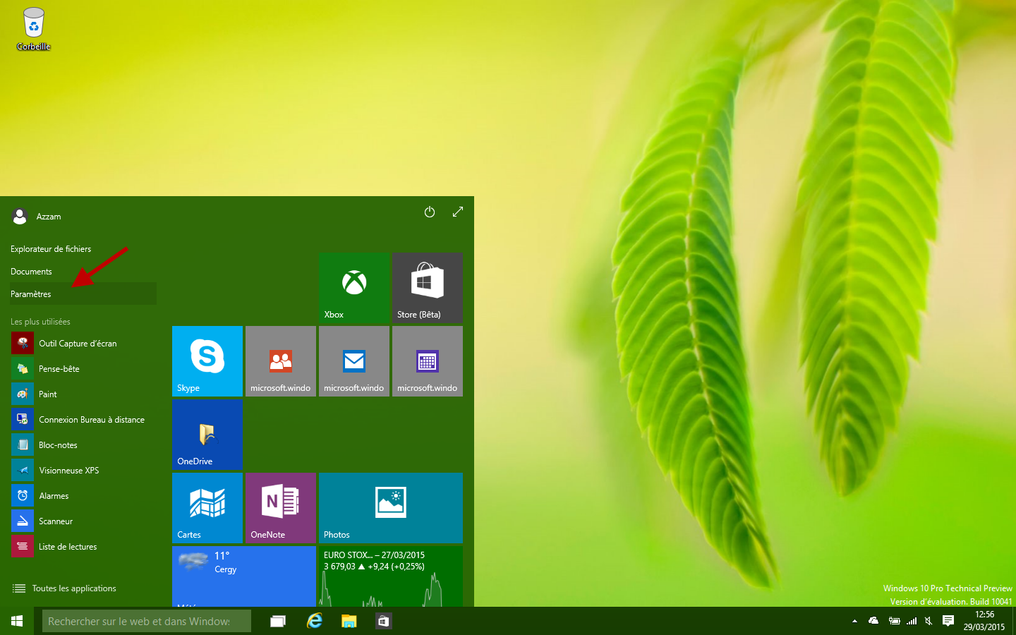
Task: Open the Cartes maps tile
Action: coord(207,508)
